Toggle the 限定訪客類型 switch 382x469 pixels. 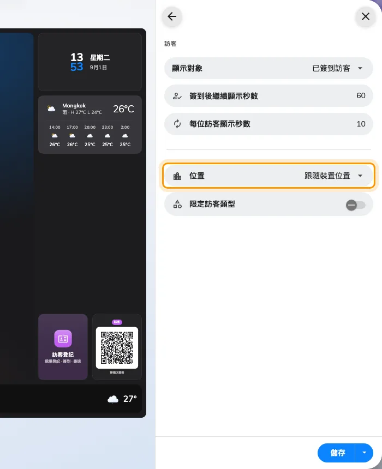tap(356, 205)
